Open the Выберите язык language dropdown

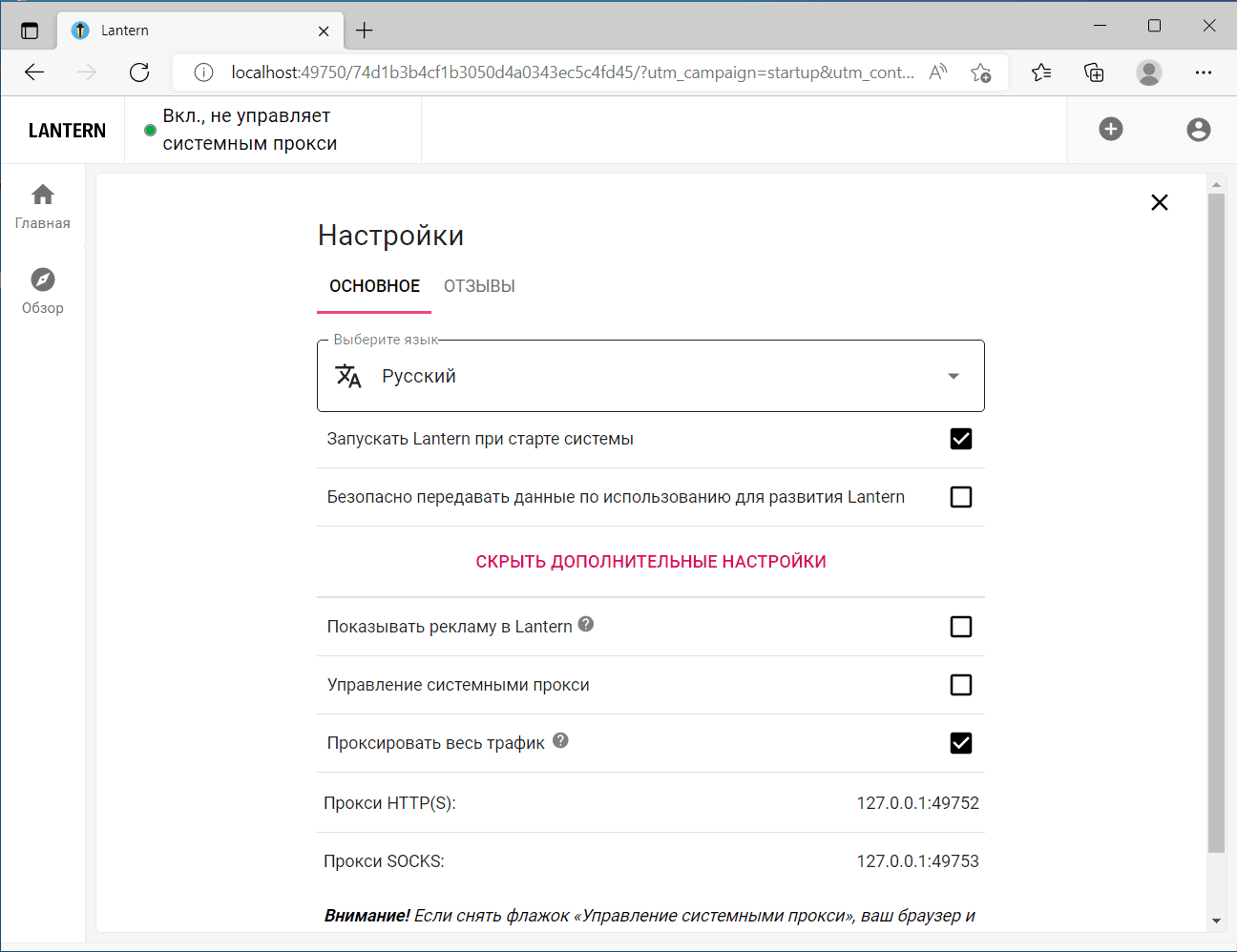651,376
